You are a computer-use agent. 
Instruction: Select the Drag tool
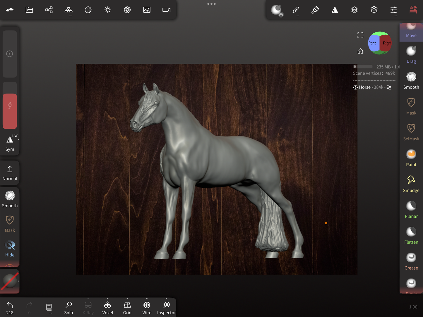click(411, 55)
